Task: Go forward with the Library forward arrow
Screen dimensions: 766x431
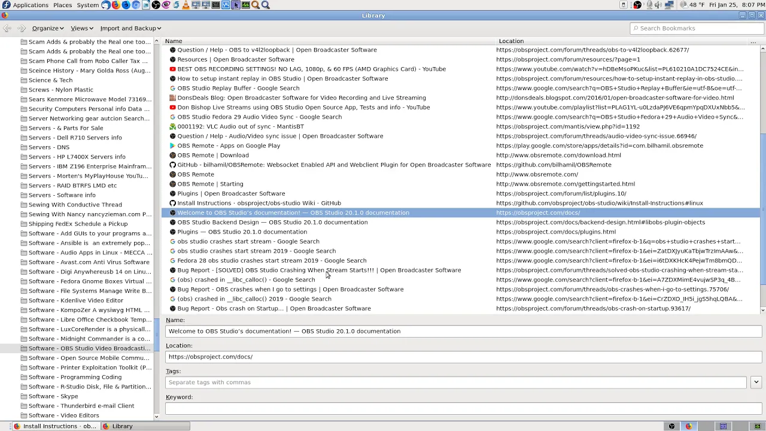Action: [22, 28]
